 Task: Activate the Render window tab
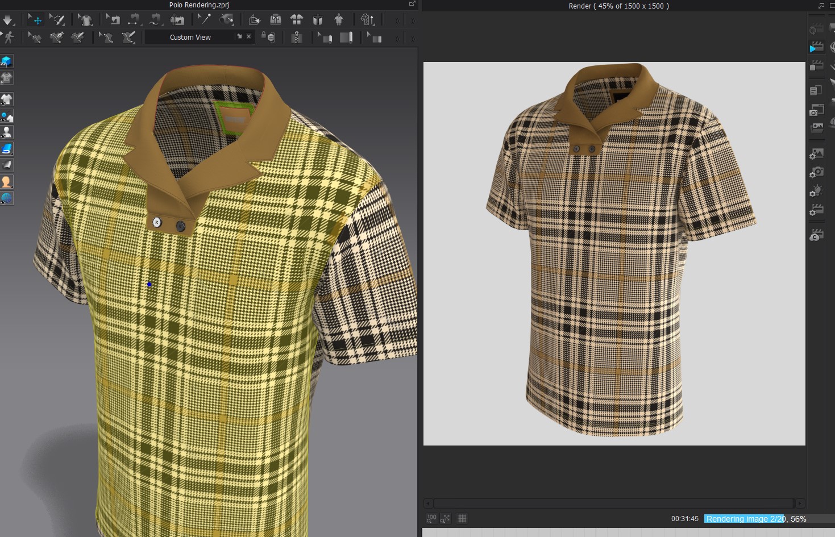(618, 6)
